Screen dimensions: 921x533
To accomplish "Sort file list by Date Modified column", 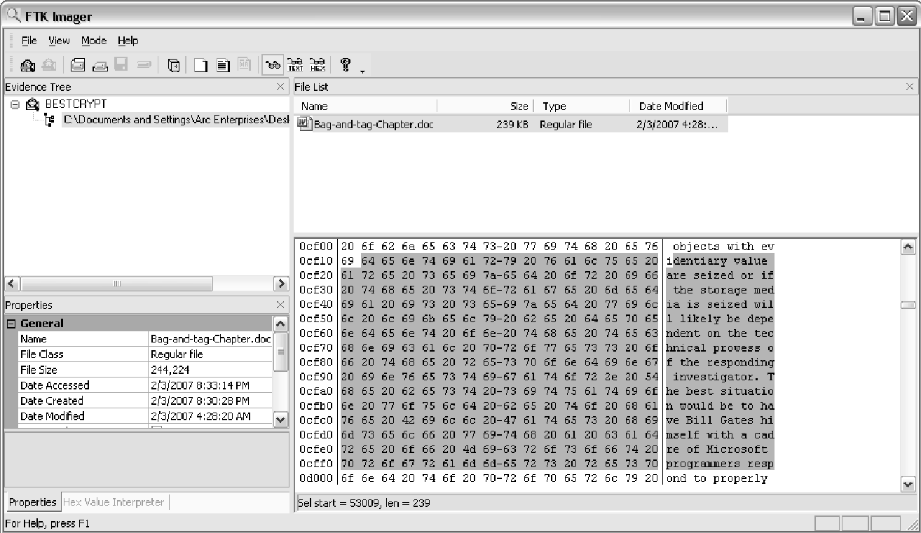I will click(678, 106).
